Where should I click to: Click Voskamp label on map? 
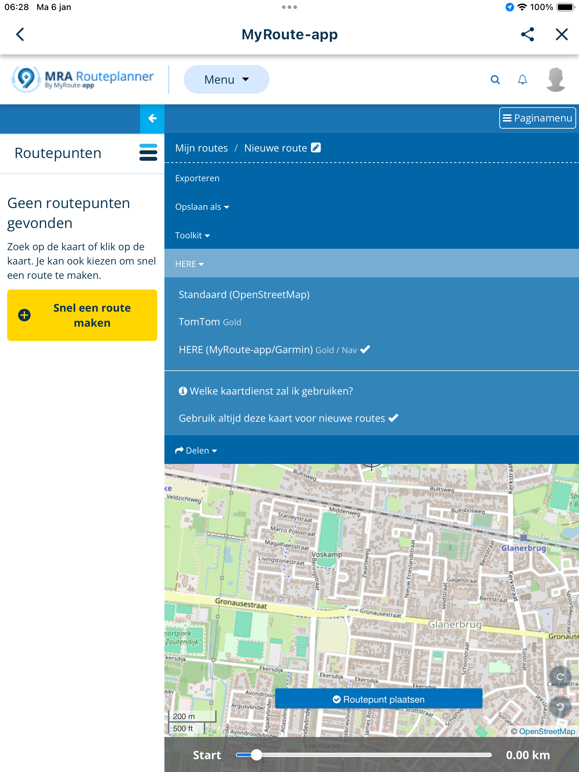[x=327, y=554]
